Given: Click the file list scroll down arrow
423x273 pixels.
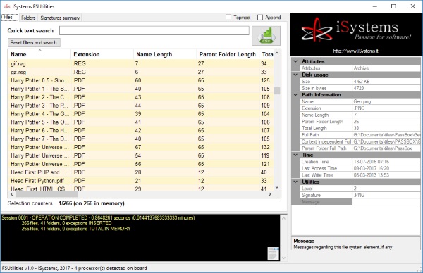Looking at the screenshot, I should [277, 187].
